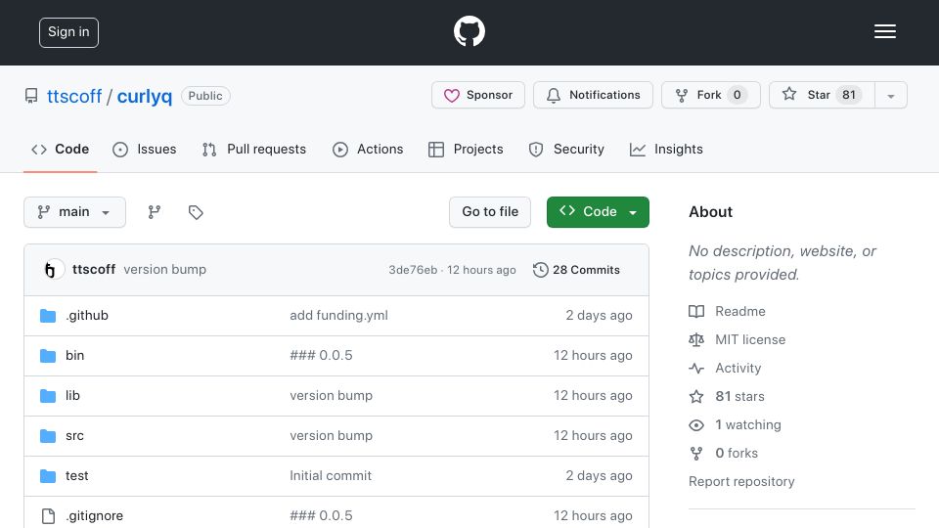
Task: Open the ttscoff owner profile link
Action: (74, 96)
